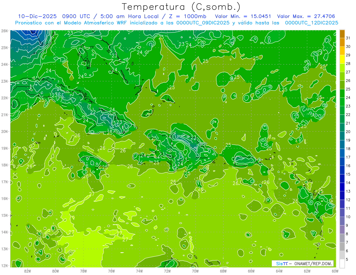Image resolution: width=356 pixels, height=275 pixels.
Task: Click the '66W' longitude axis label
Action: [251, 271]
